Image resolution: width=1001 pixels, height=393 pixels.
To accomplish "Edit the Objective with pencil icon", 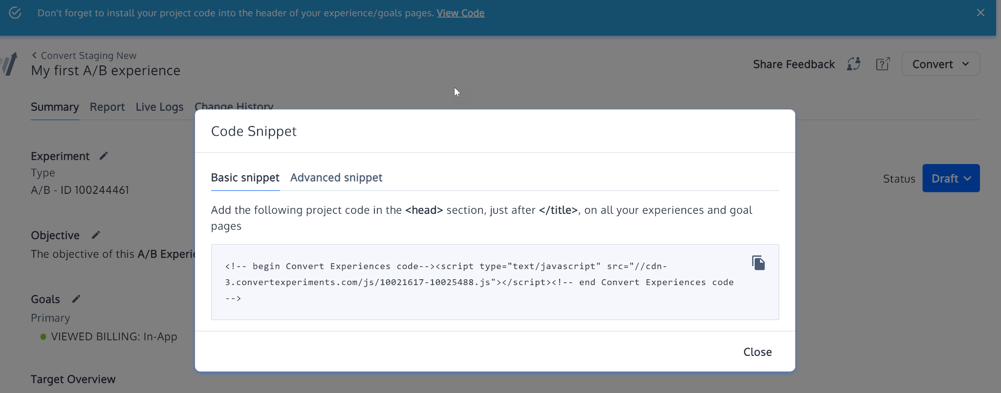I will tap(96, 235).
